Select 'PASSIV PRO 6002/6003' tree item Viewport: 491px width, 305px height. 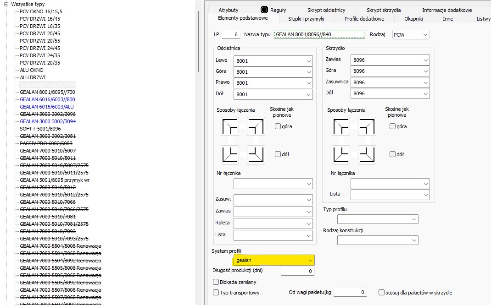coord(46,143)
